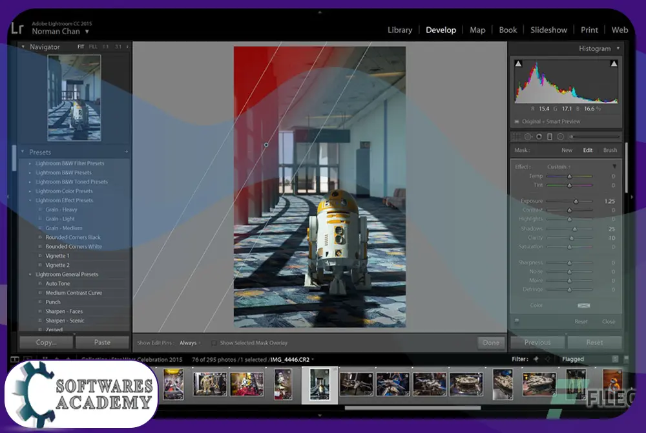
Task: Click the main window display icon in filmstrip bar
Action: click(x=14, y=359)
